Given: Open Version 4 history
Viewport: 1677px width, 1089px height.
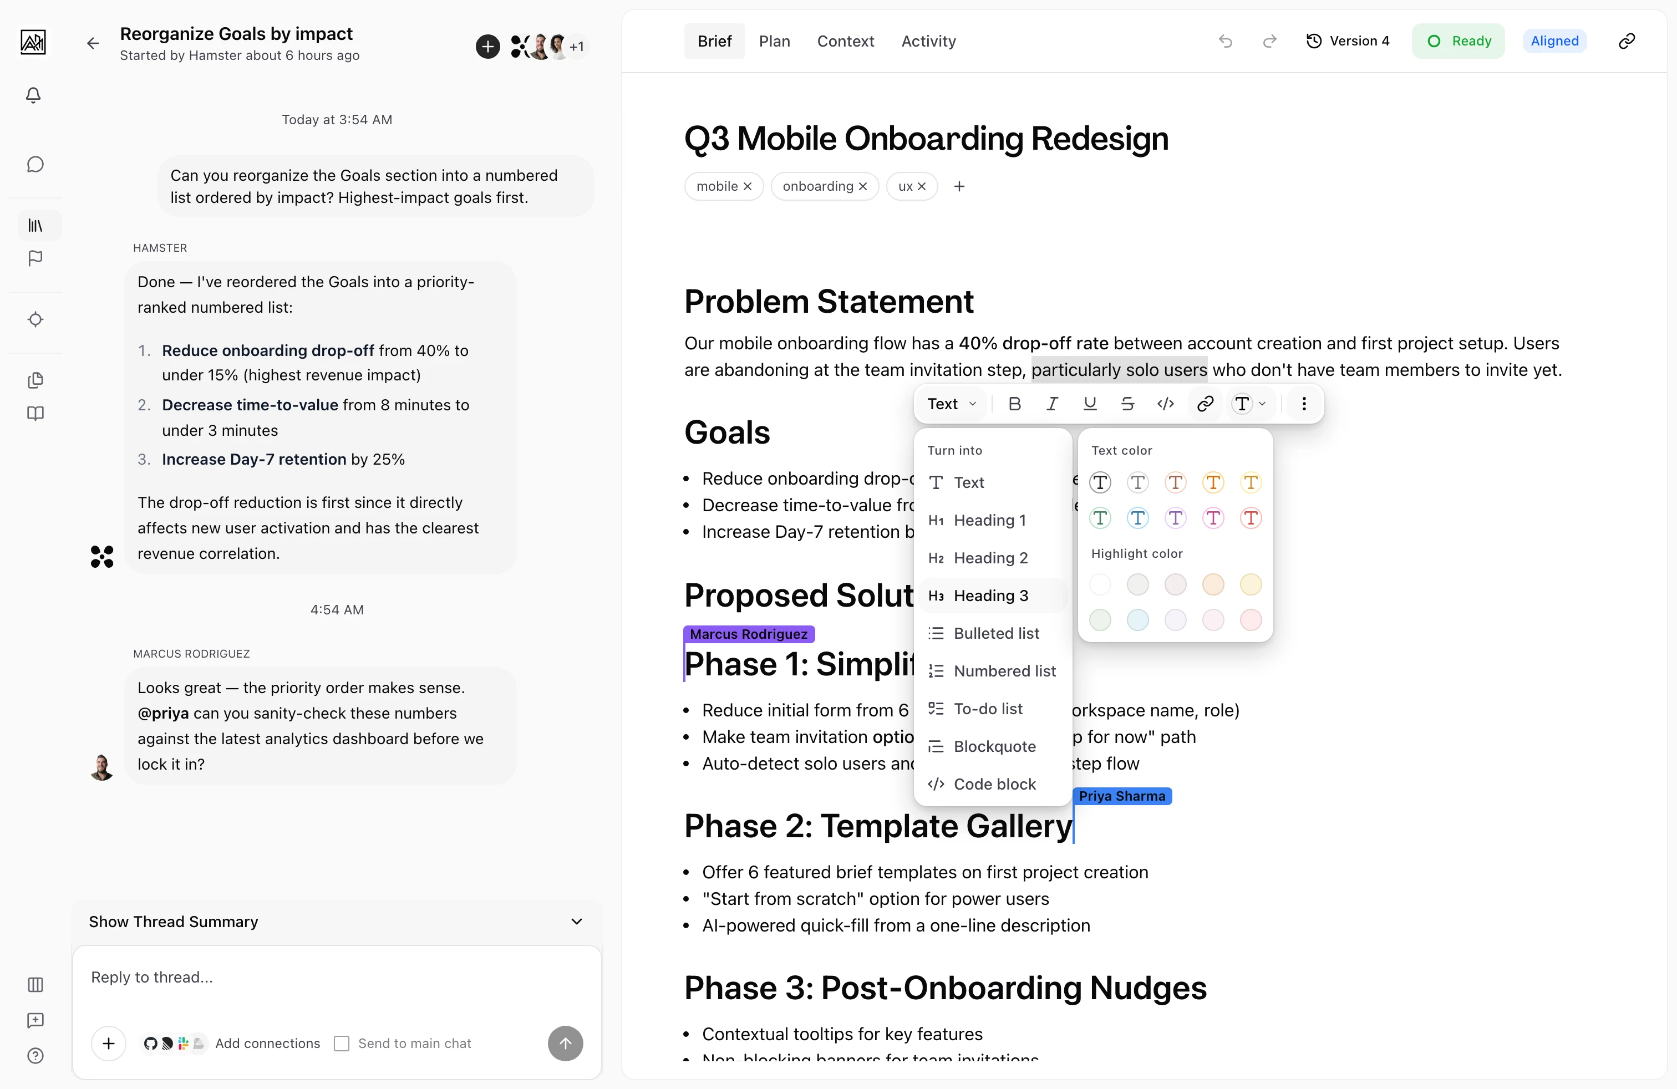Looking at the screenshot, I should point(1348,41).
